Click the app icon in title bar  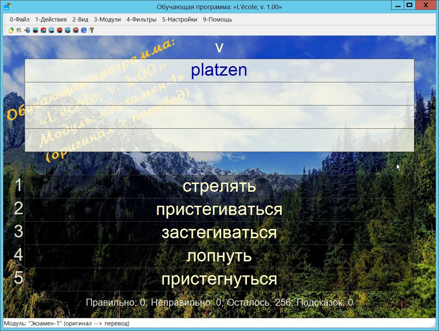pyautogui.click(x=7, y=6)
